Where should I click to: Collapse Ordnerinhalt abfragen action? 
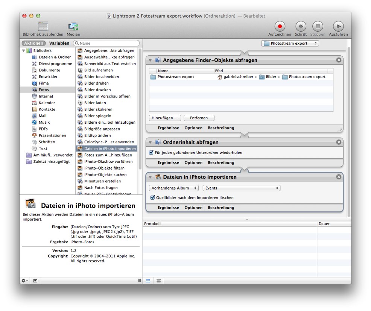pos(150,143)
